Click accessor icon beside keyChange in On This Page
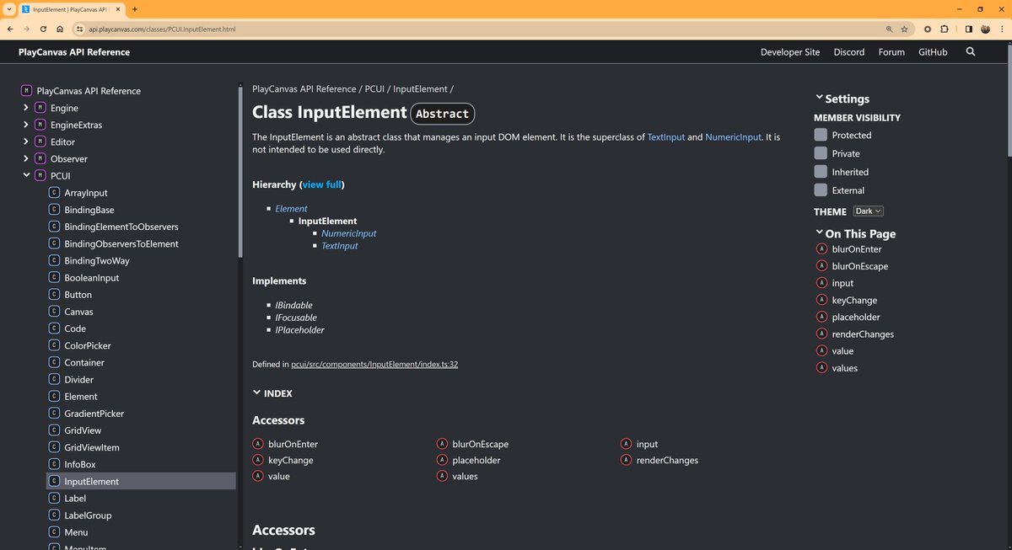The width and height of the screenshot is (1012, 550). (x=821, y=300)
